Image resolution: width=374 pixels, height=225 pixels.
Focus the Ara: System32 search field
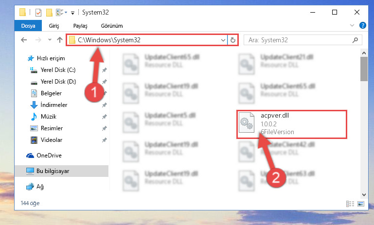tap(298, 40)
